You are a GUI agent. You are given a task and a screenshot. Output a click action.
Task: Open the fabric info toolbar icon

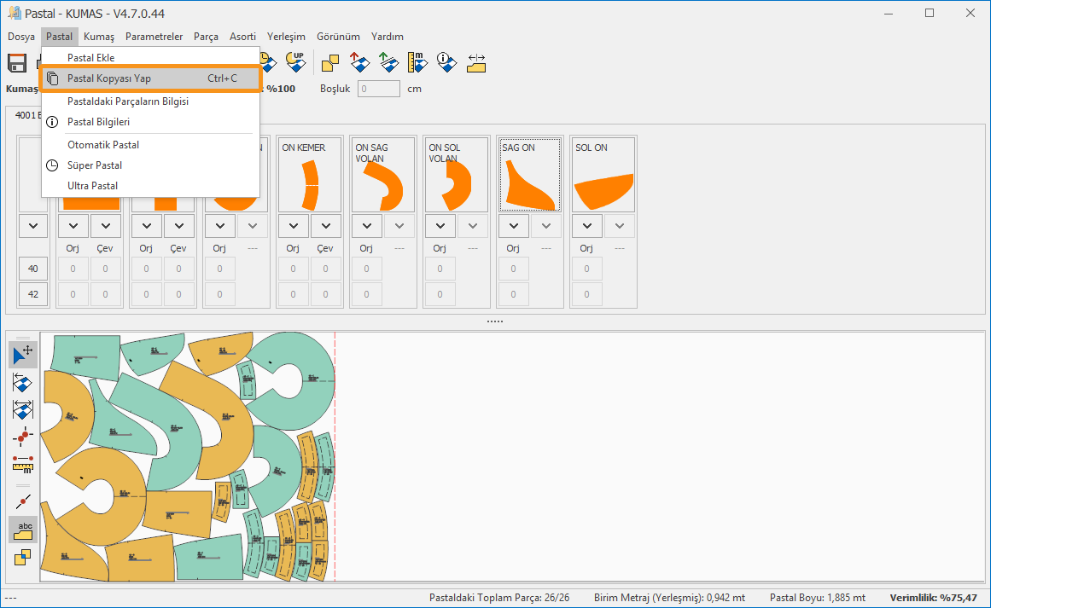(446, 62)
